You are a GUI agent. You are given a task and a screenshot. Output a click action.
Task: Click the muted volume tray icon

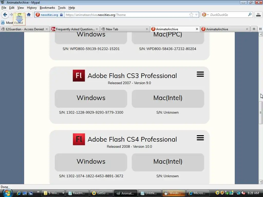click(x=243, y=193)
